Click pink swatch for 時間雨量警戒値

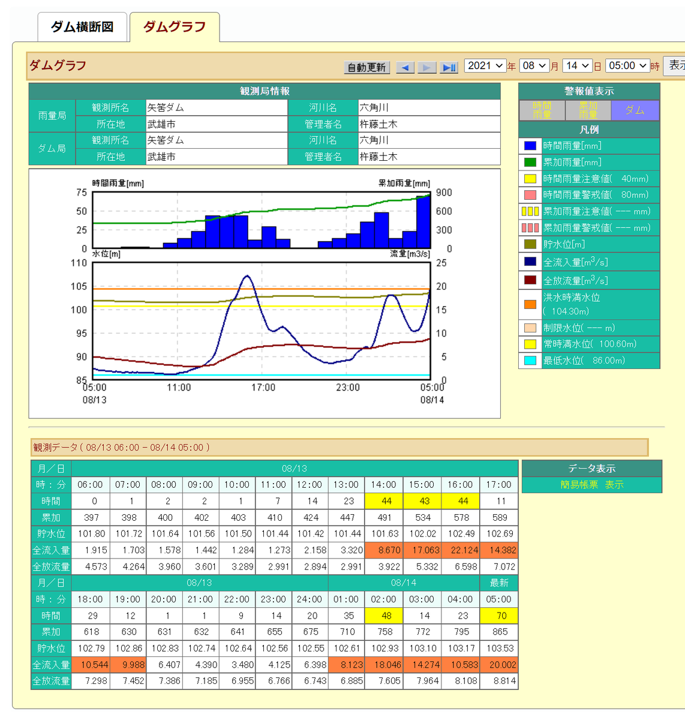pyautogui.click(x=530, y=195)
